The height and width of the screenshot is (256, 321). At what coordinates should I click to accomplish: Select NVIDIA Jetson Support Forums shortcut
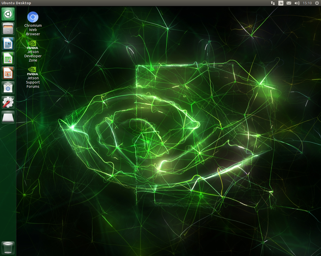tap(33, 78)
